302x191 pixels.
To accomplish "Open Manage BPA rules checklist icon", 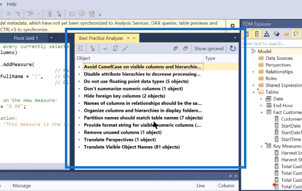I will coord(81,48).
